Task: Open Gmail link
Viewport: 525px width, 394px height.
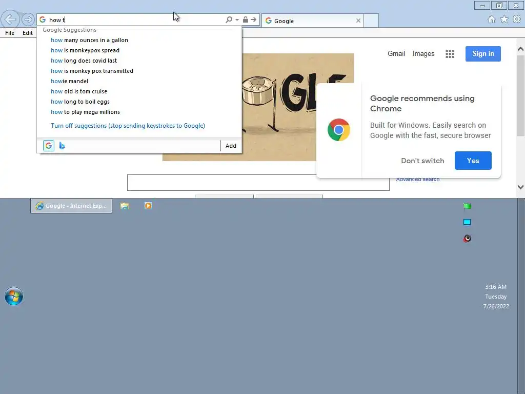Action: tap(396, 53)
